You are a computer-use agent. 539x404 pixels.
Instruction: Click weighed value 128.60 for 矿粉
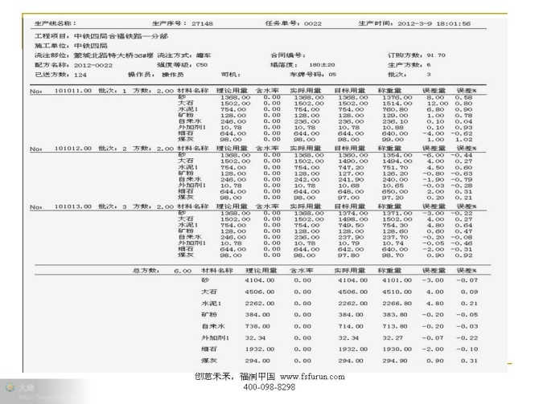click(x=395, y=231)
